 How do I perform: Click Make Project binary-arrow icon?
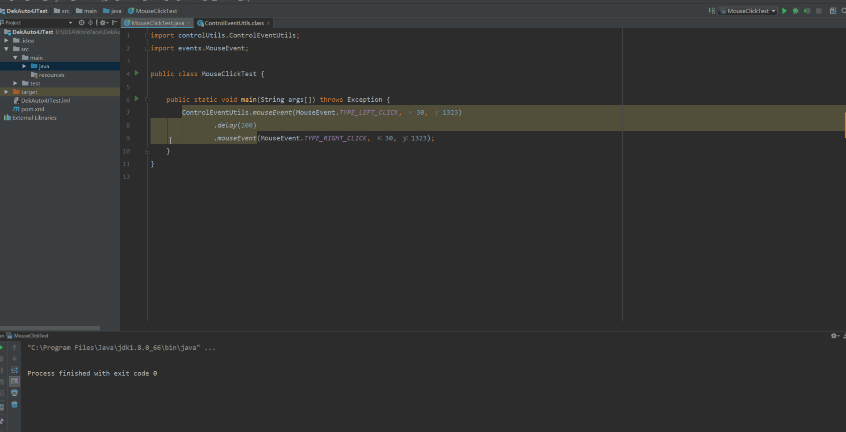click(x=712, y=11)
